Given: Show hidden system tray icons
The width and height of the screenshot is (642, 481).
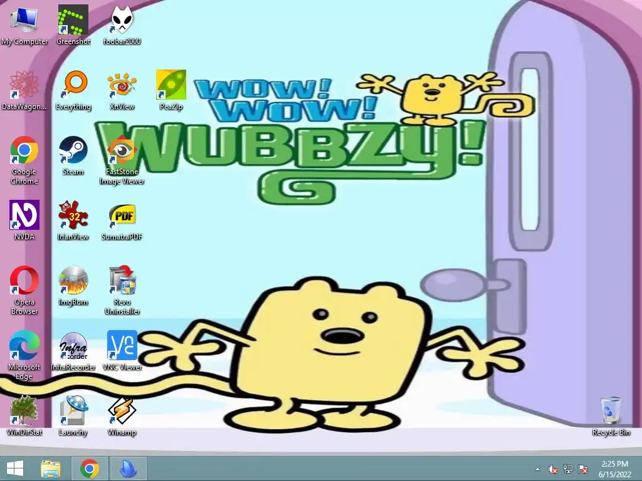Looking at the screenshot, I should tap(537, 469).
